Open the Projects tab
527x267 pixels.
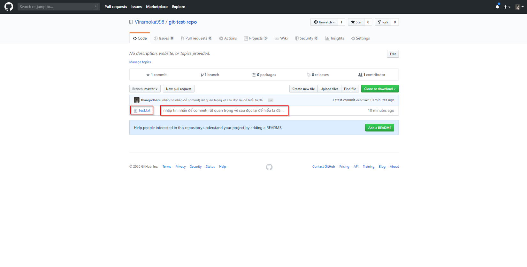click(x=256, y=38)
